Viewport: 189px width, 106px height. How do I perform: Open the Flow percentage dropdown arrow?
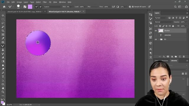click(110, 7)
